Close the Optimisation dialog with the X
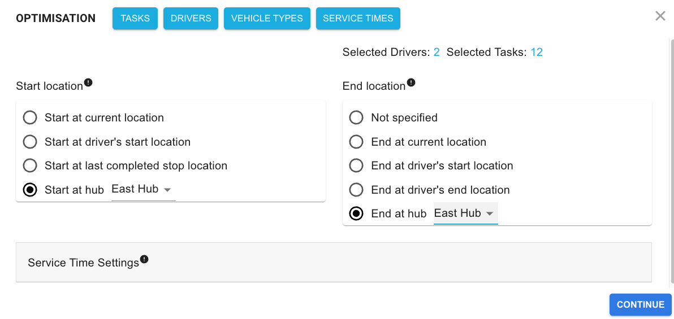Image resolution: width=674 pixels, height=319 pixels. [x=660, y=16]
